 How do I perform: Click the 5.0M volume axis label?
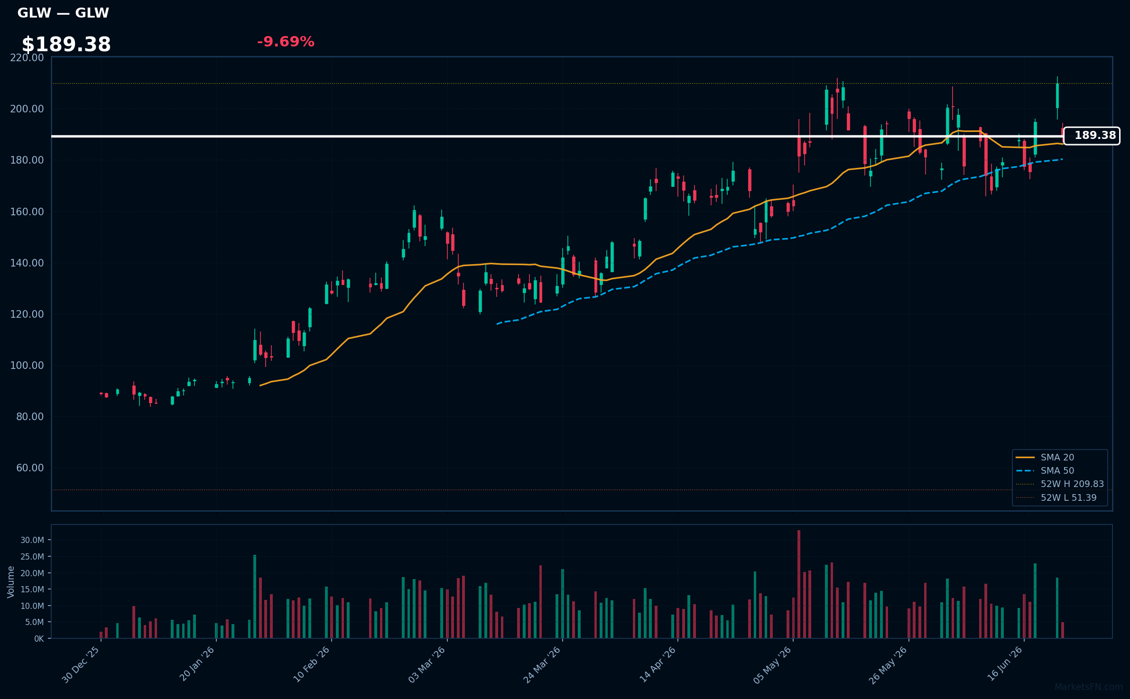pos(34,622)
